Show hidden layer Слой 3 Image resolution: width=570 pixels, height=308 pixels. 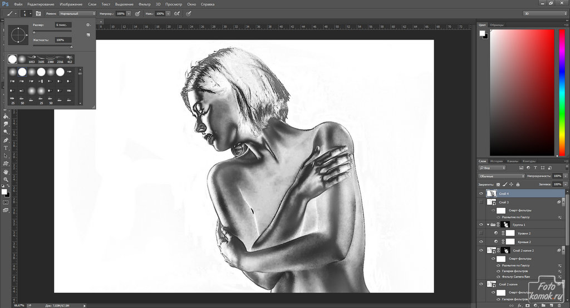[482, 202]
